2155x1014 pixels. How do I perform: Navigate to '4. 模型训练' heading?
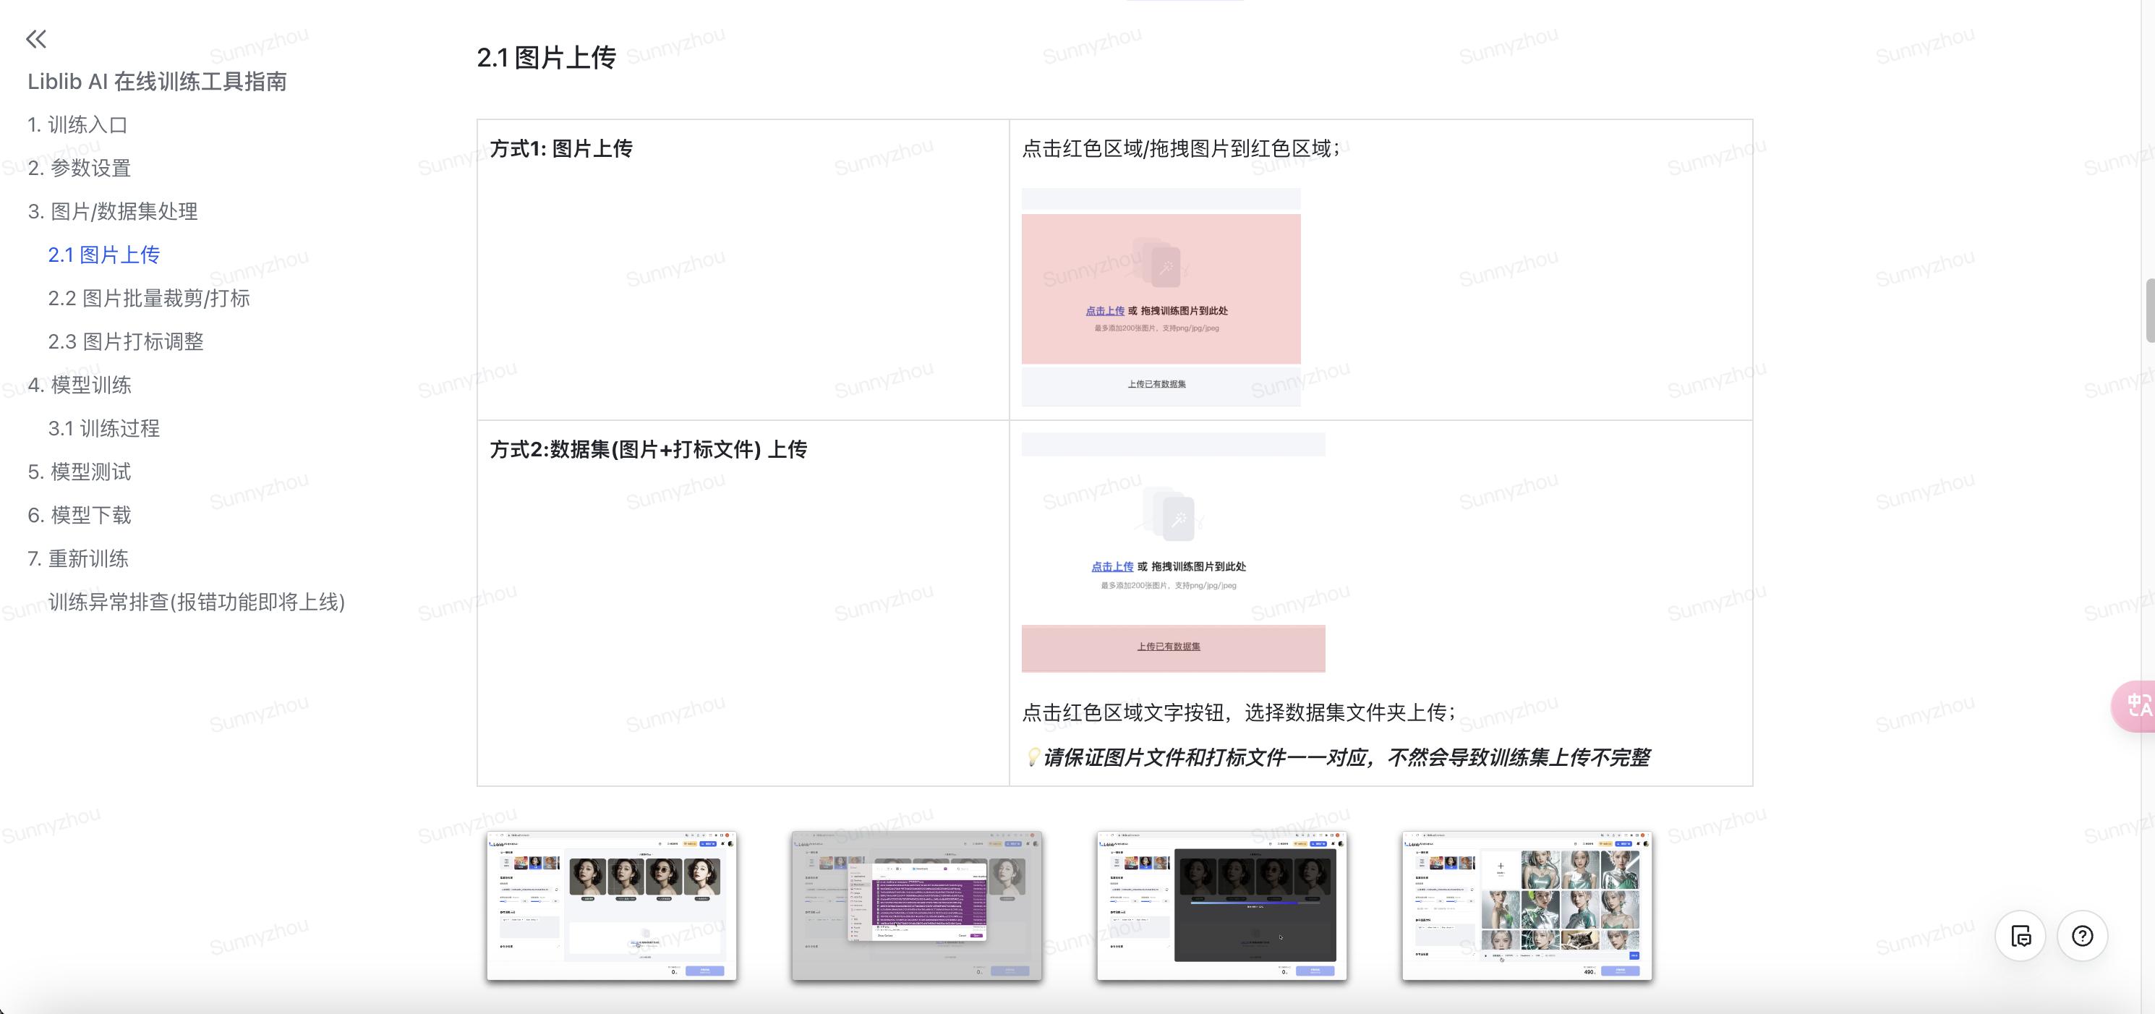(x=80, y=385)
